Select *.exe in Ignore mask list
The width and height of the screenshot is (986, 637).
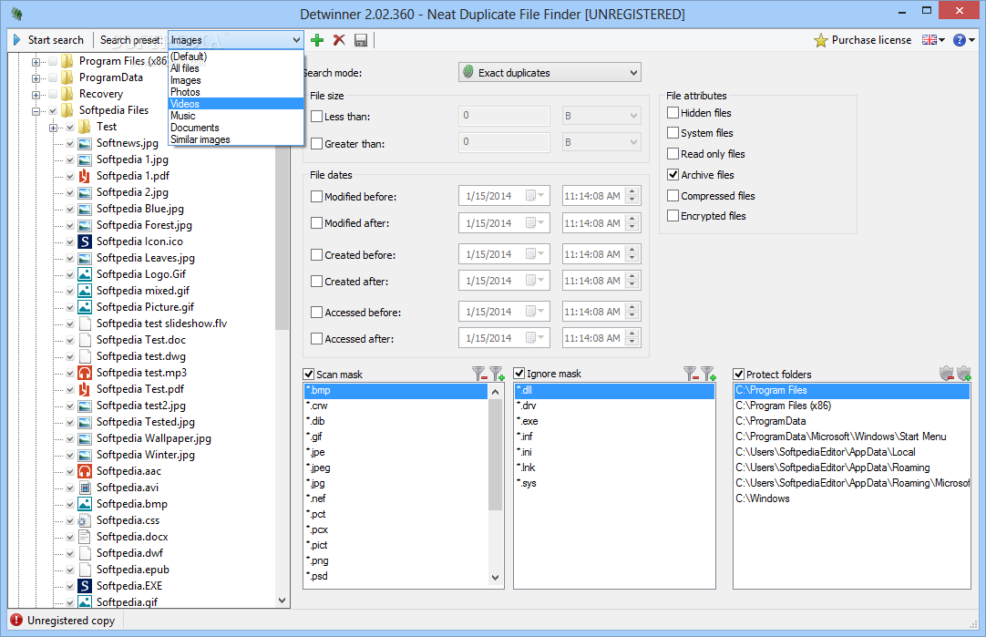(x=613, y=421)
